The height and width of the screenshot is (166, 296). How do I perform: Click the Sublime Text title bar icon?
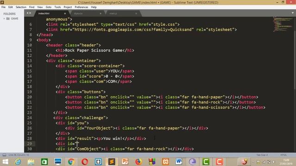2,2
